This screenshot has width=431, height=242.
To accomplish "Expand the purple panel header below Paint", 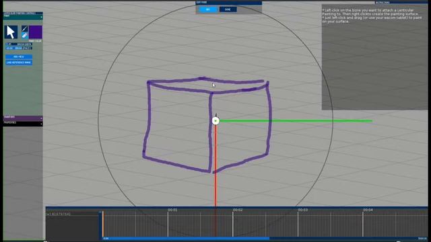I will (x=23, y=118).
